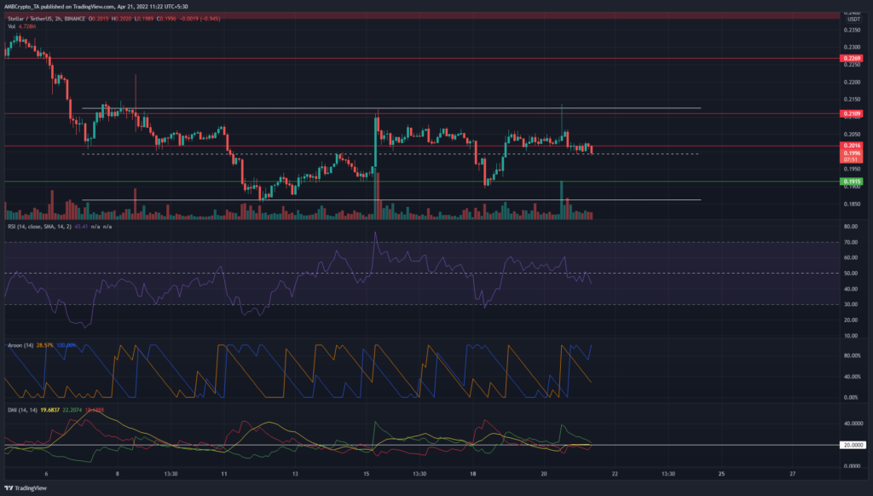Click the Vol indicator label

11,26
